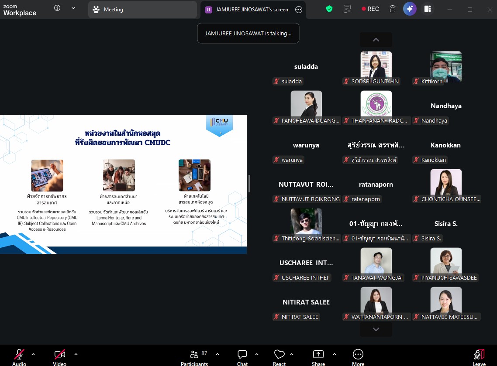Start video with the Video button
497x366 pixels.
[60, 356]
